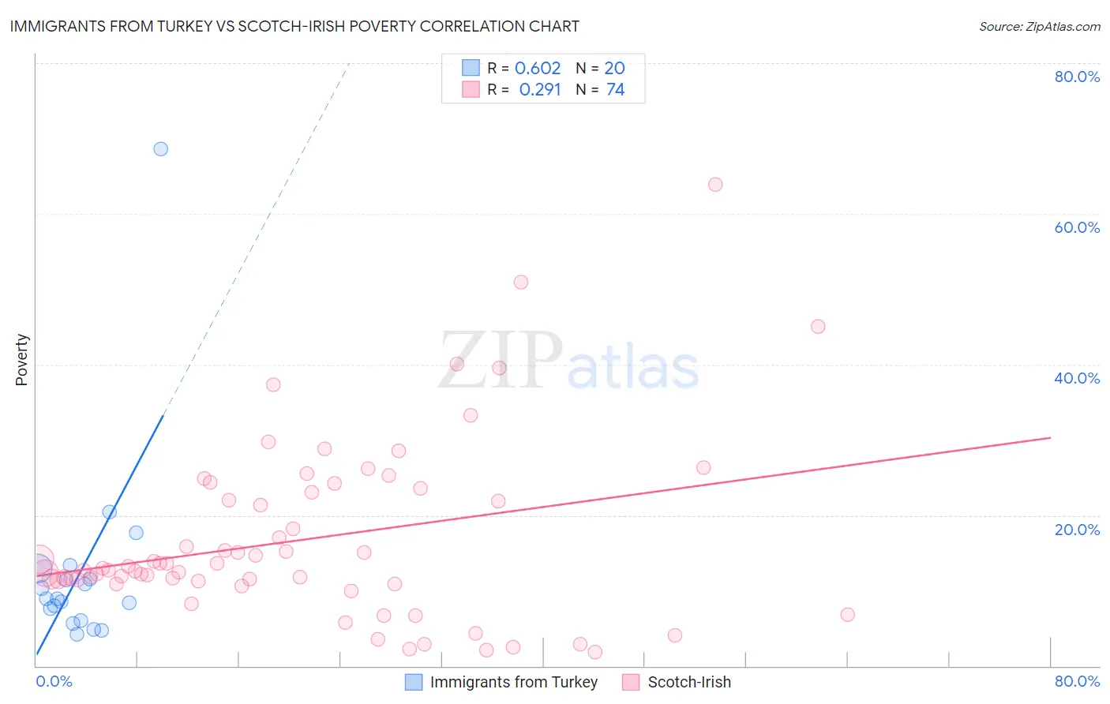Screen dimensions: 1110x704
Task: Click the dashed blue extrapolation line
Action: coord(256,238)
